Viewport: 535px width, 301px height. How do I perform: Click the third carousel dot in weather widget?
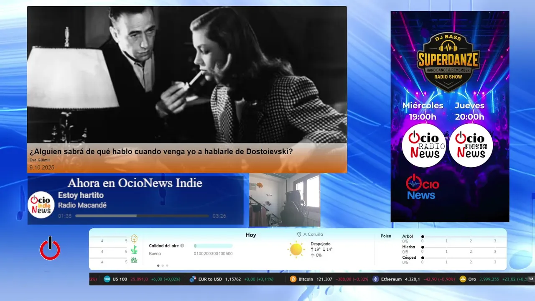point(167,265)
